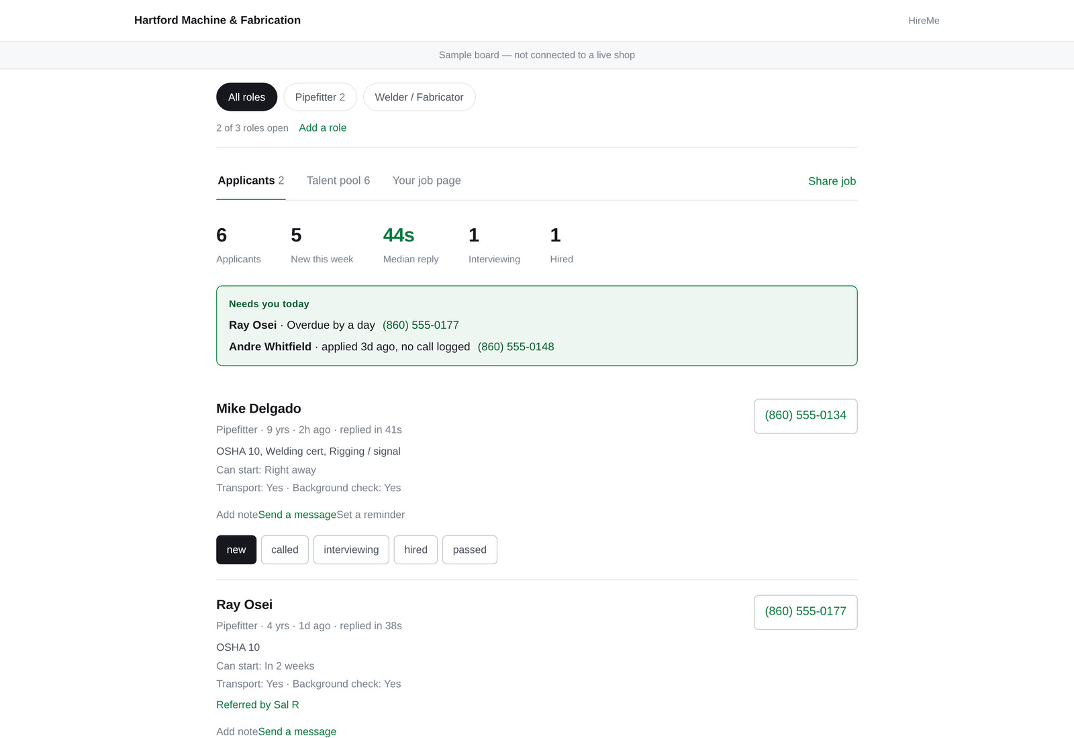Image resolution: width=1074 pixels, height=738 pixels.
Task: Click OSHA 10, Welding cert, Rigging / signal text
Action: pos(308,452)
